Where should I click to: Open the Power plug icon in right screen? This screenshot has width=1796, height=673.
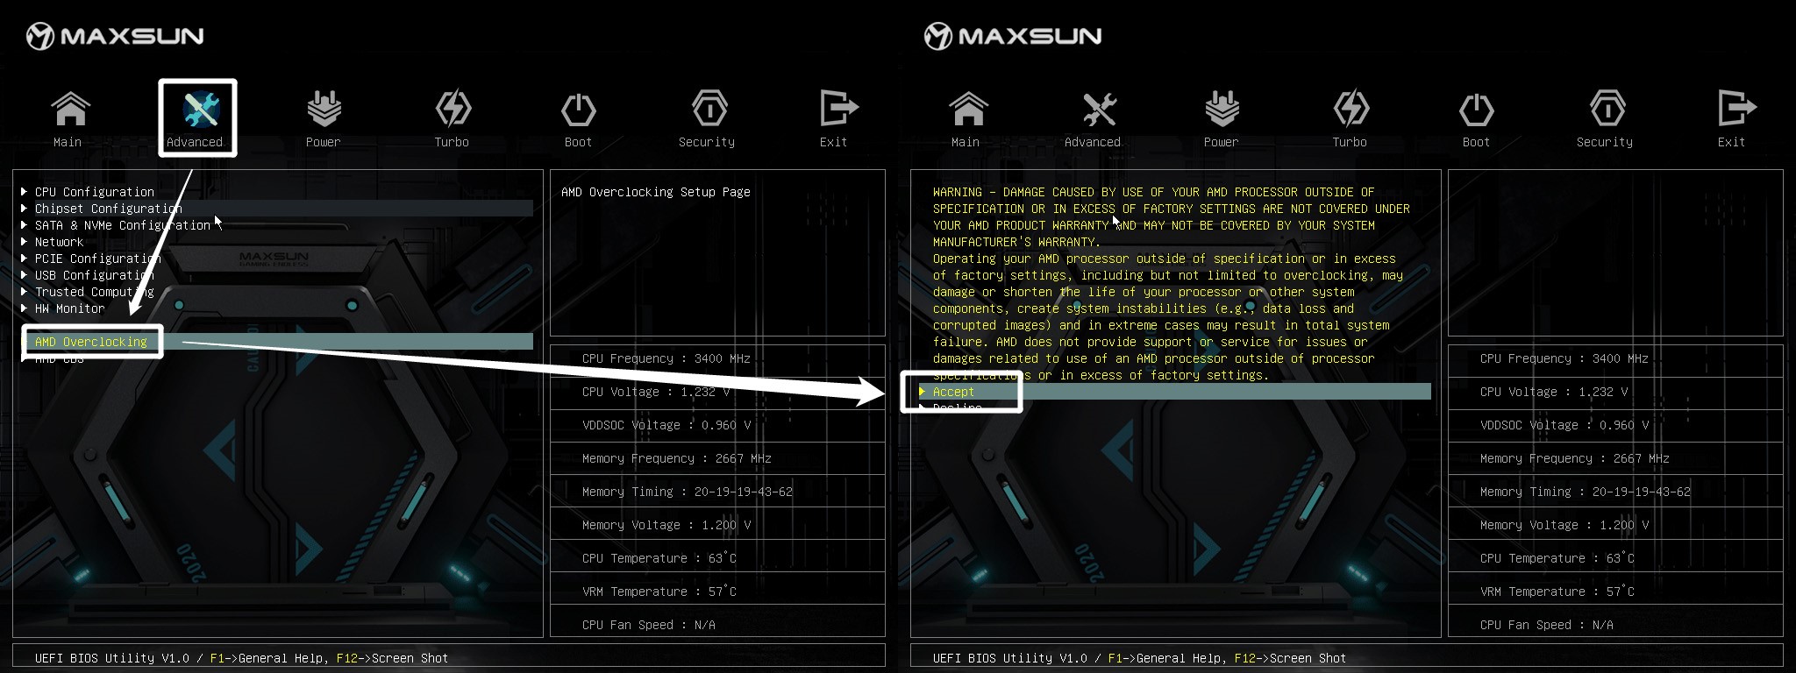coord(1222,110)
